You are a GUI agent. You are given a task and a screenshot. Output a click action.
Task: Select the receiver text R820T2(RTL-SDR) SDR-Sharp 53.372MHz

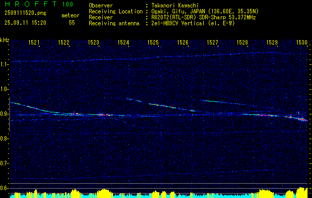(203, 17)
